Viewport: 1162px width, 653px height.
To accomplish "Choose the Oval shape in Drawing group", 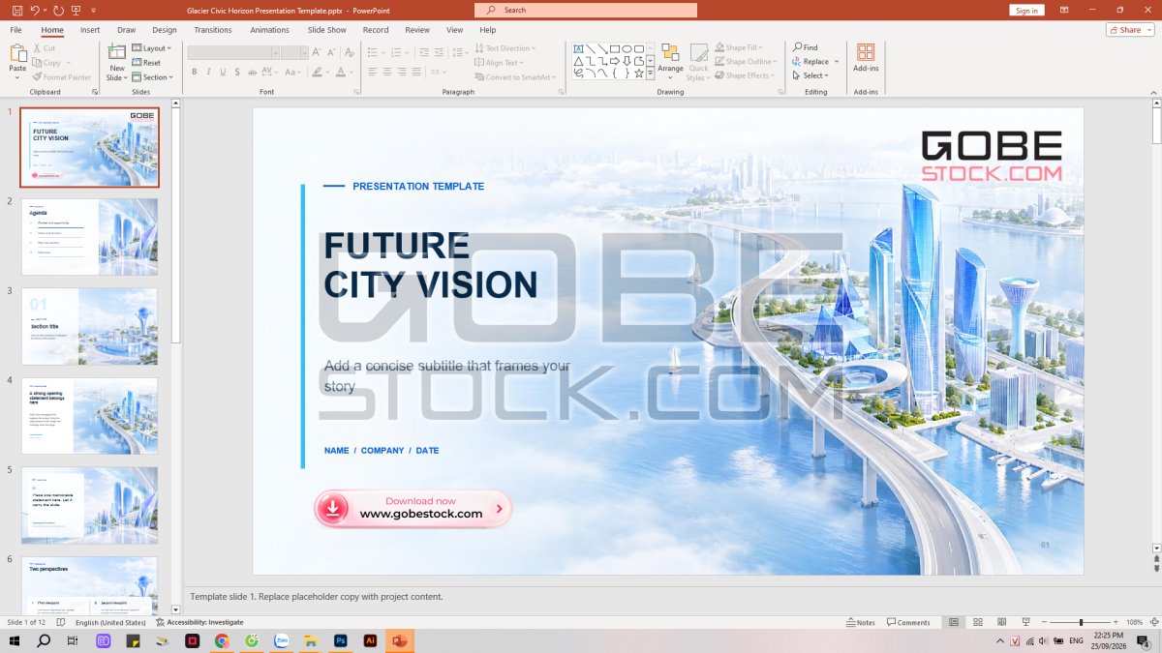I will pos(627,48).
